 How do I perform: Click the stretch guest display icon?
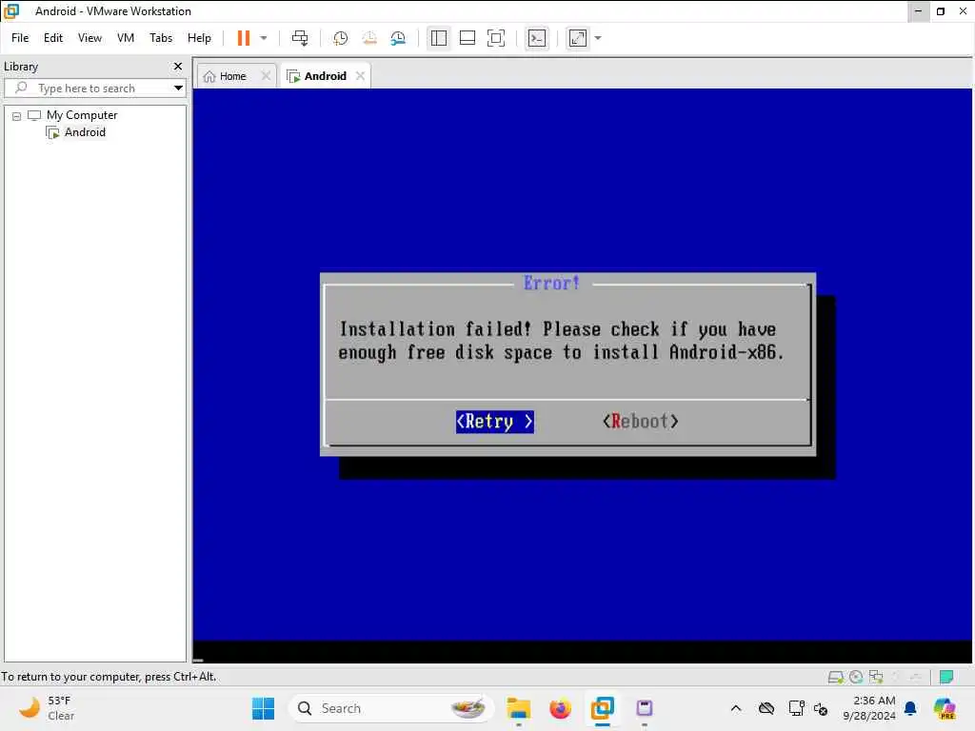[578, 38]
